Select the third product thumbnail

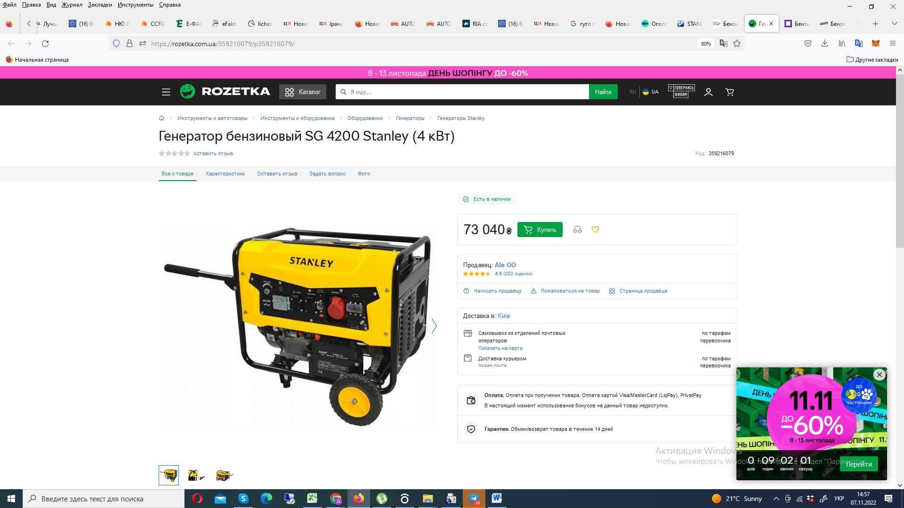click(x=224, y=475)
